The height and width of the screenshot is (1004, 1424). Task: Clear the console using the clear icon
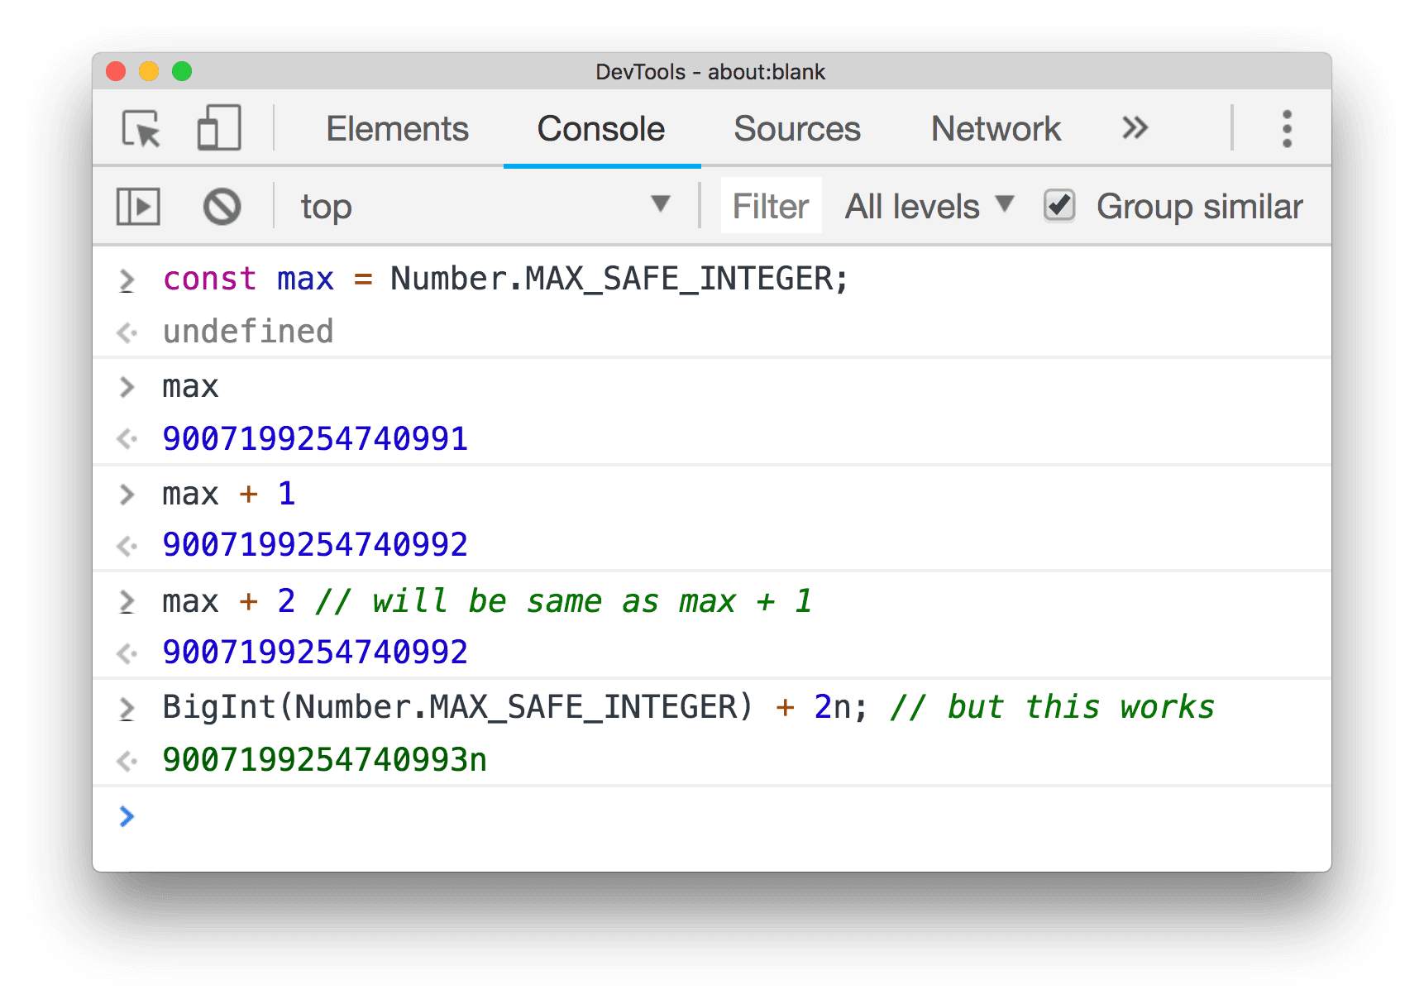tap(220, 206)
